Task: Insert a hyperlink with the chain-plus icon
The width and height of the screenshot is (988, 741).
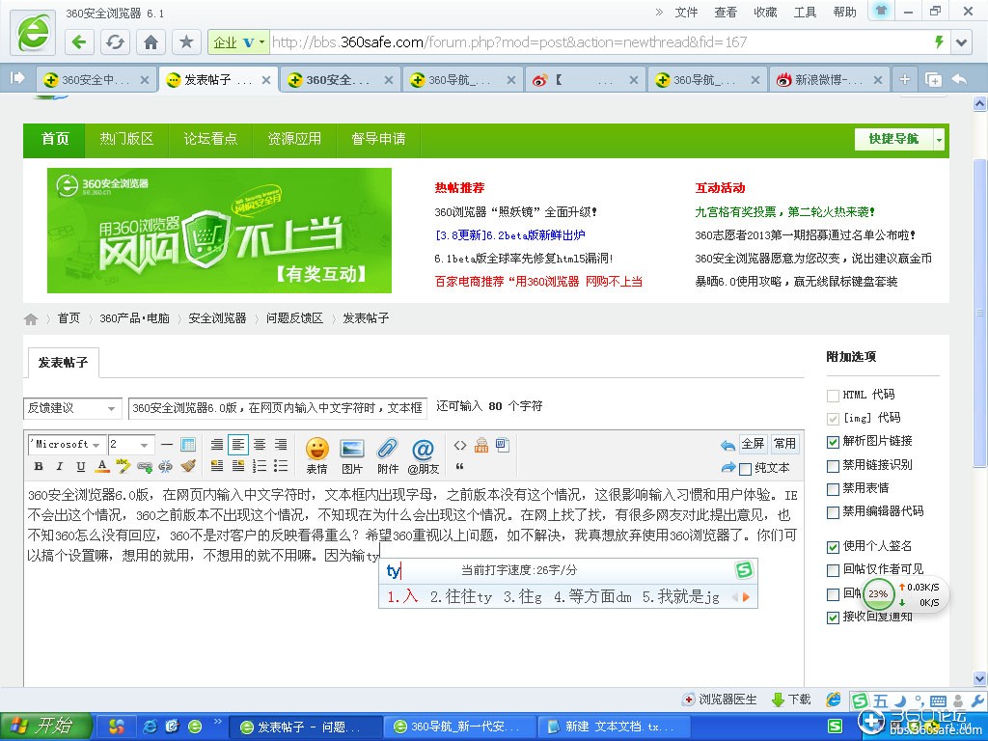Action: (145, 466)
